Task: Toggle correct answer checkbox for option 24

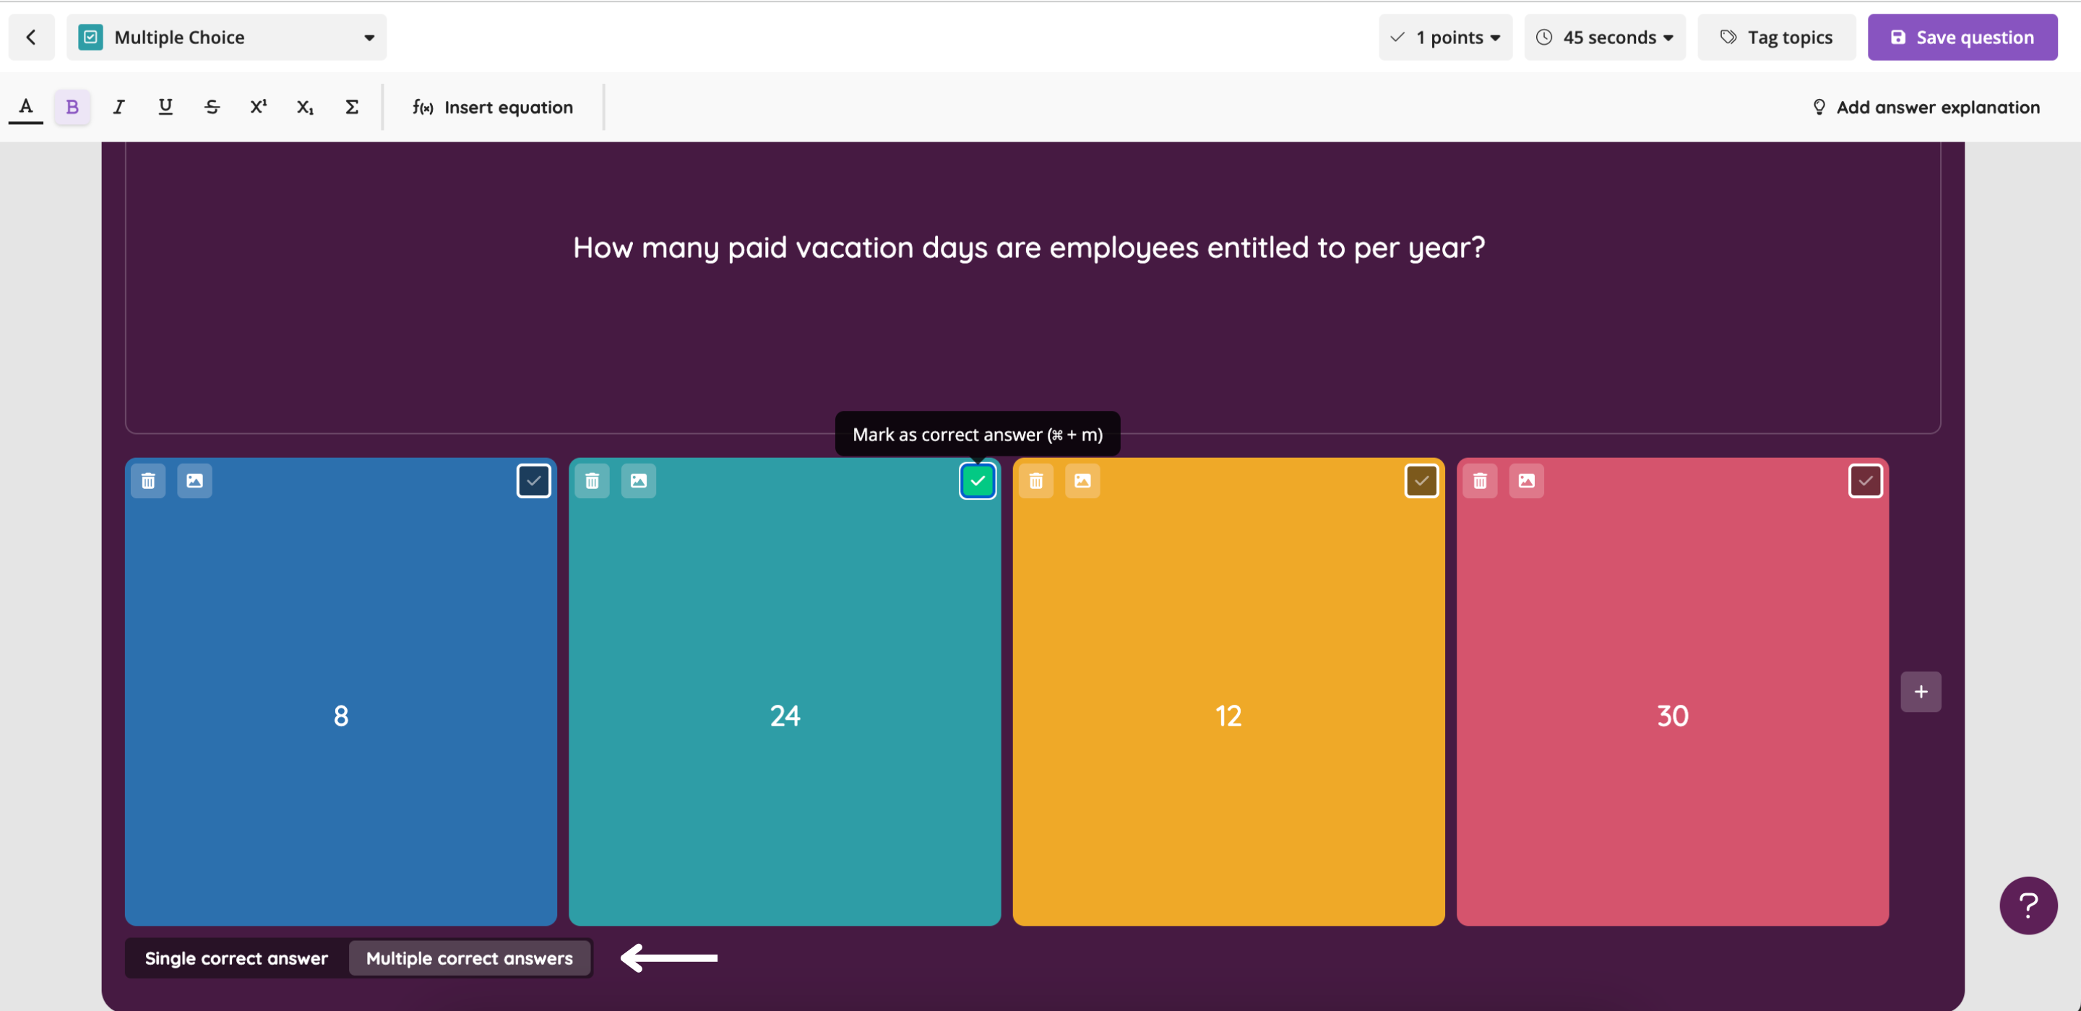Action: point(977,480)
